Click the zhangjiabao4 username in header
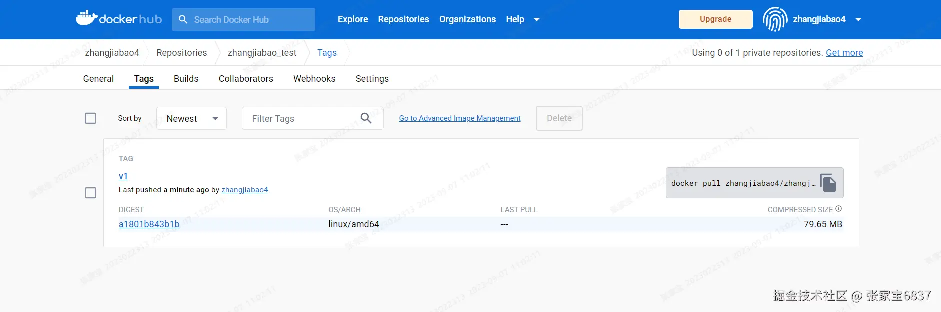 (x=819, y=19)
